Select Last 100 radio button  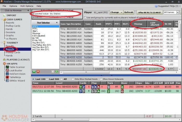(33, 79)
